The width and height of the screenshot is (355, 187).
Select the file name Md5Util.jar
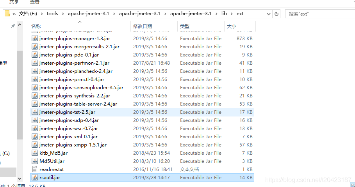[52, 161]
